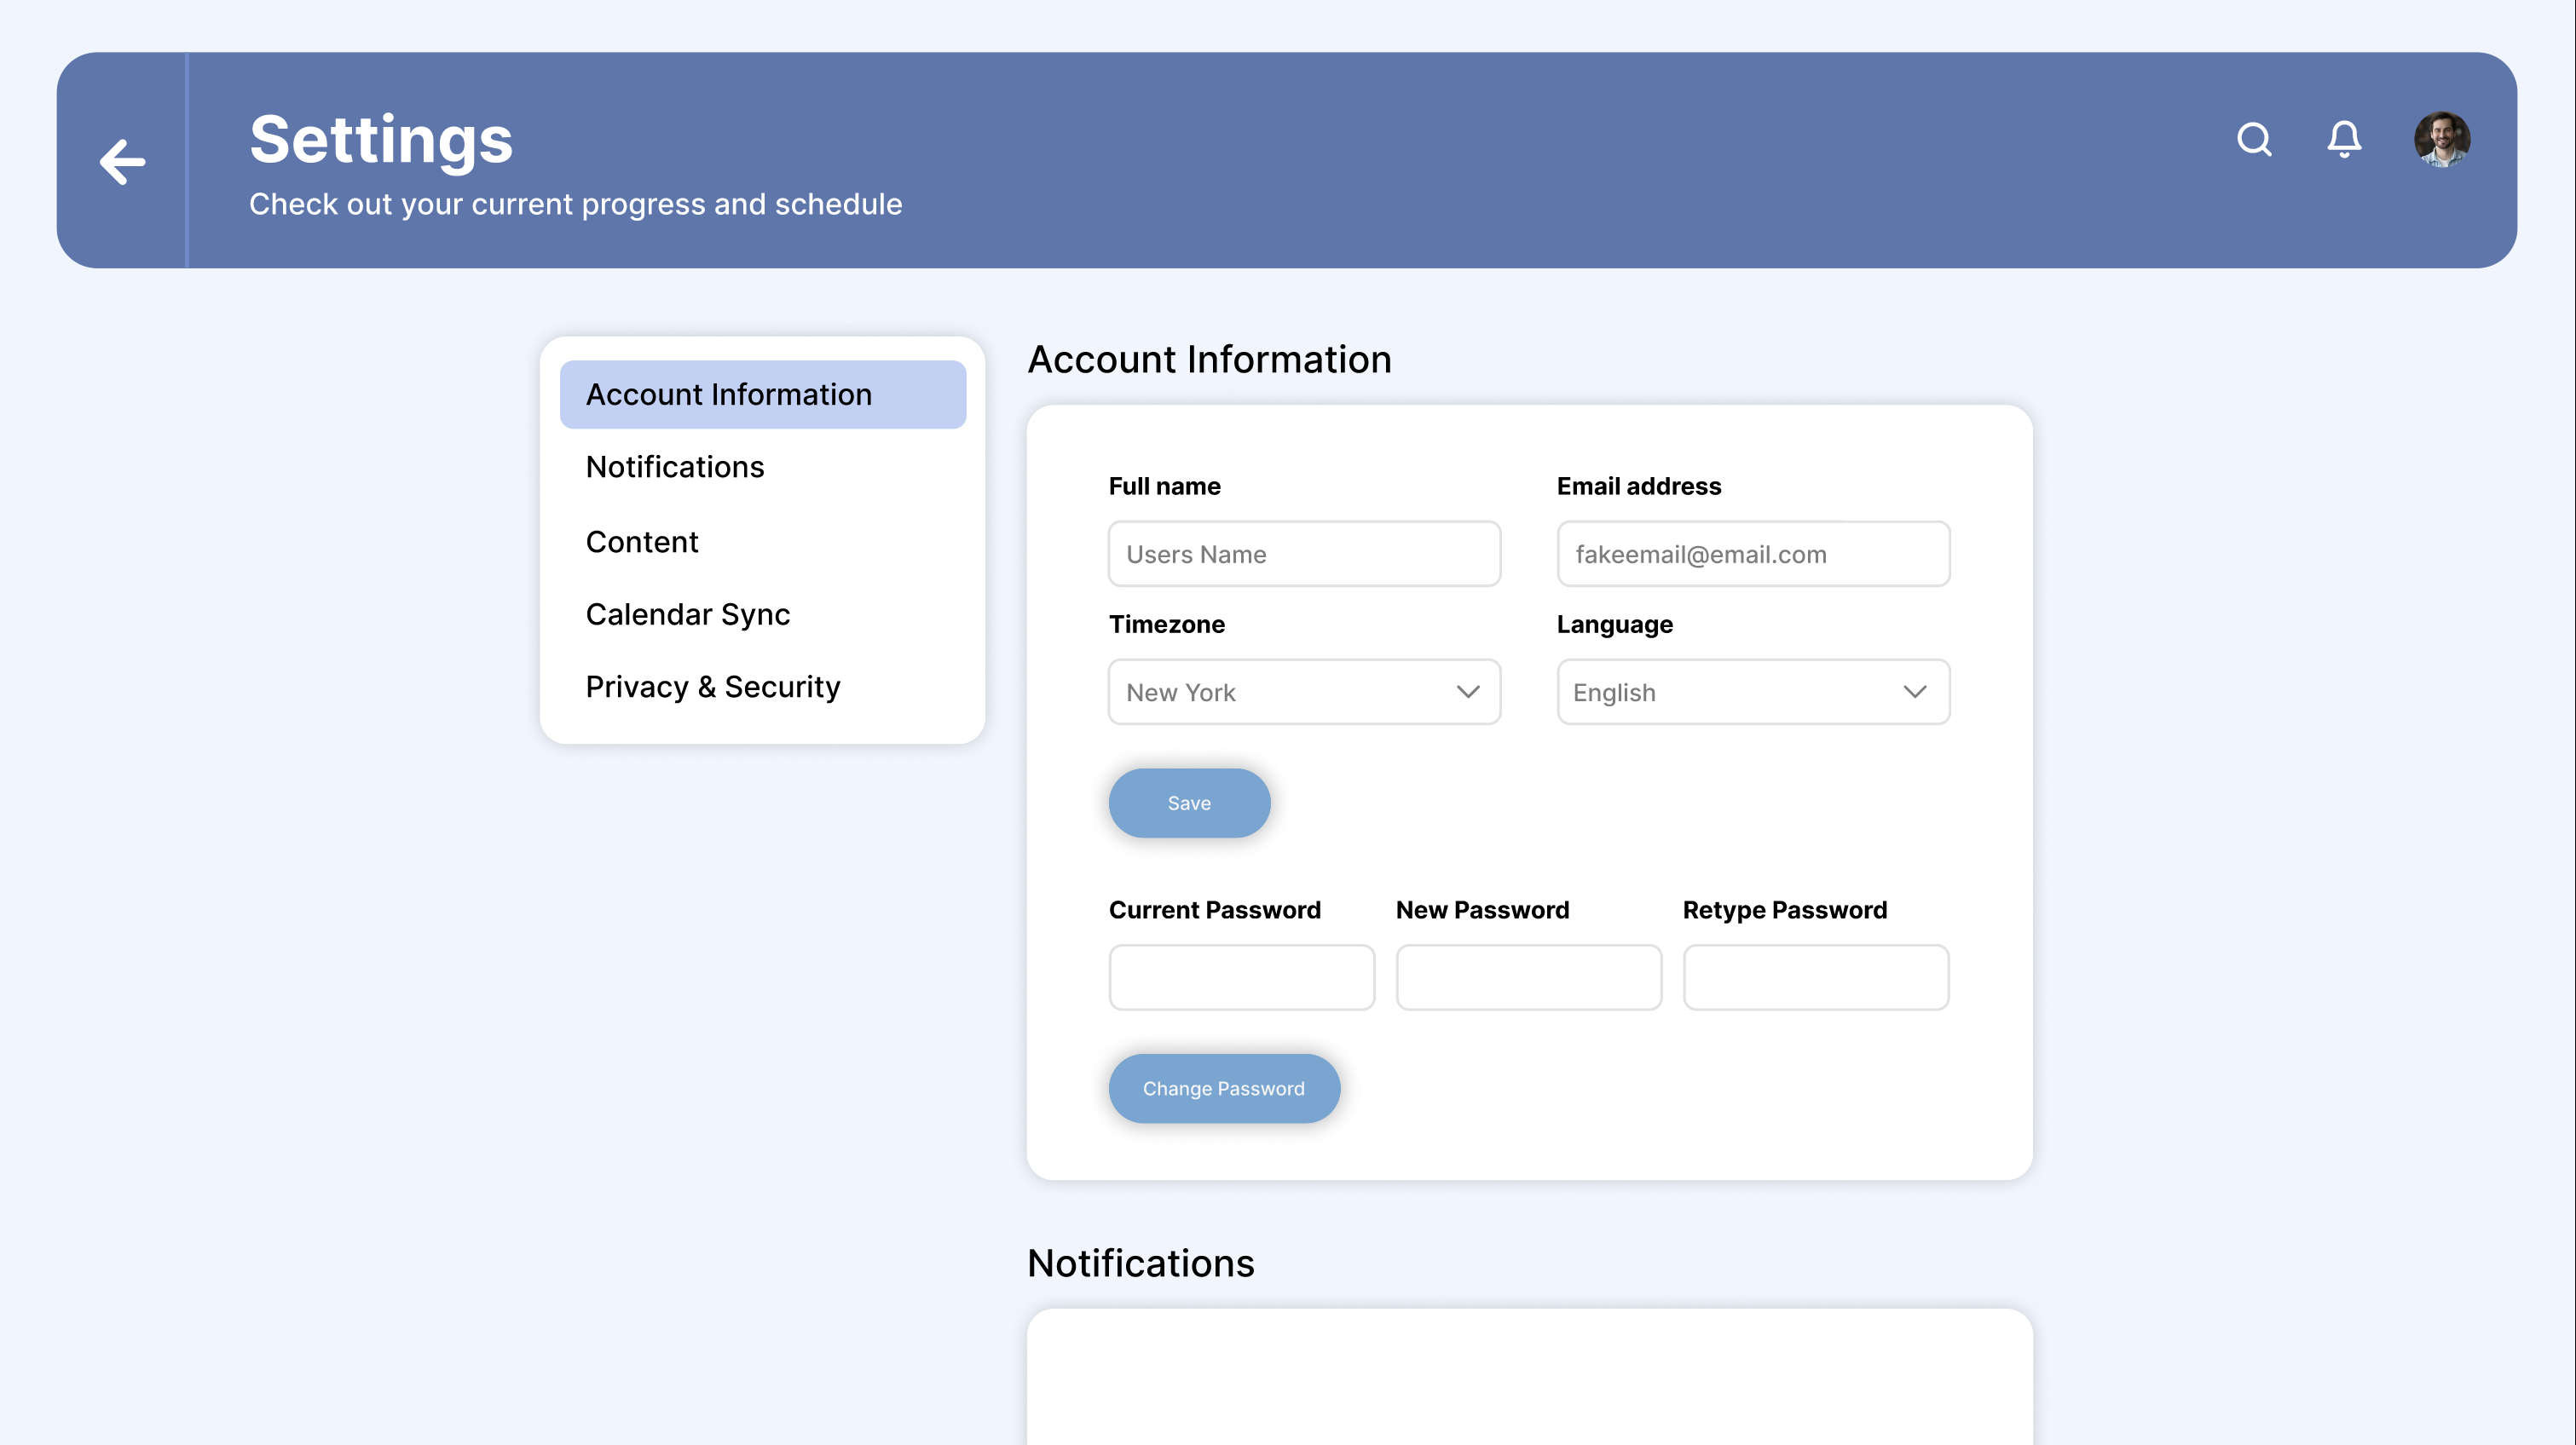
Task: Switch to Calendar Sync settings
Action: point(688,613)
